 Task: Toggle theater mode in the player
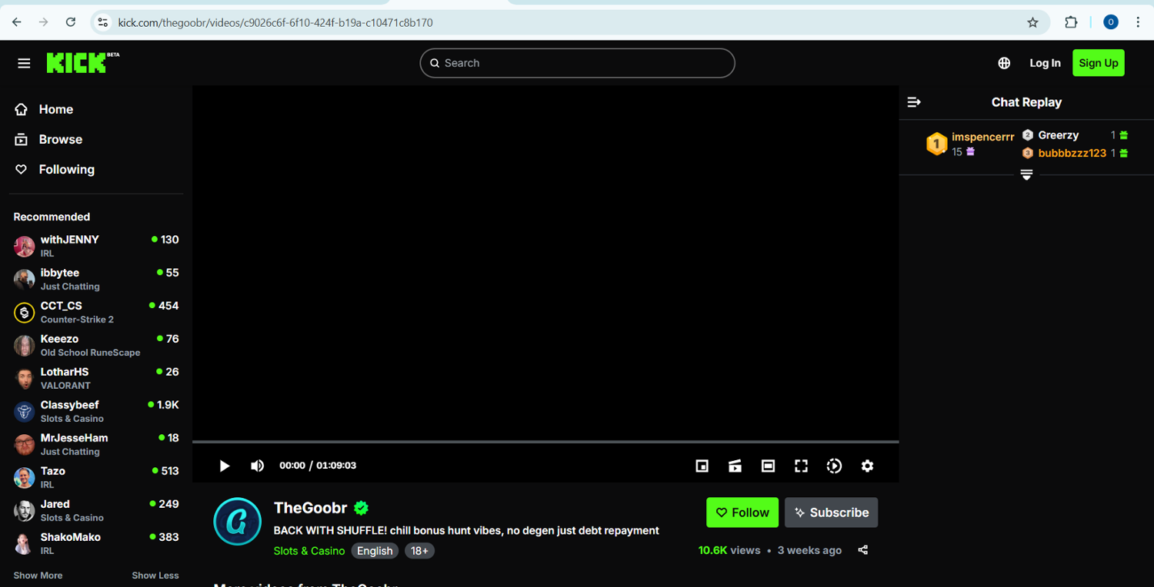point(768,466)
